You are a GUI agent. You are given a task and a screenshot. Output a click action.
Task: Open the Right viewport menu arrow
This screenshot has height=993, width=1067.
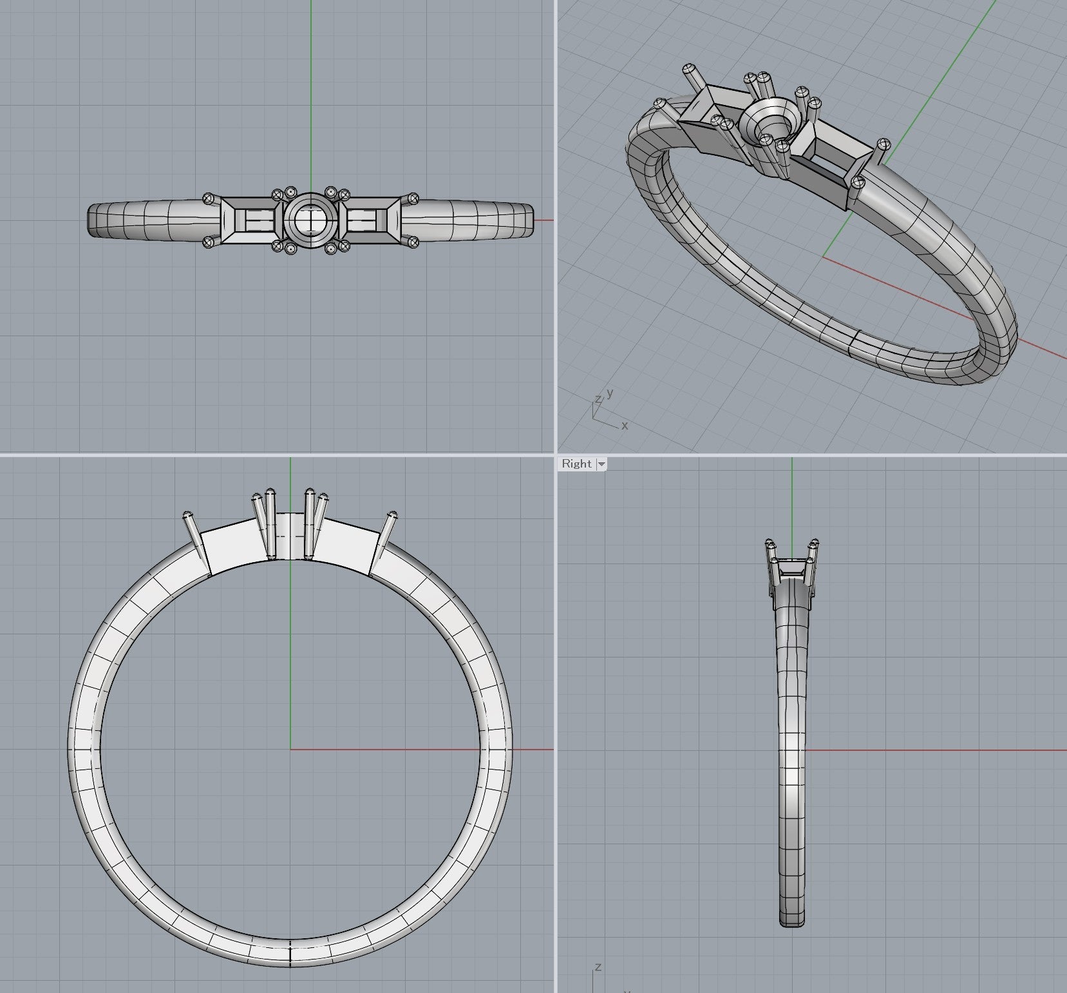pos(601,464)
